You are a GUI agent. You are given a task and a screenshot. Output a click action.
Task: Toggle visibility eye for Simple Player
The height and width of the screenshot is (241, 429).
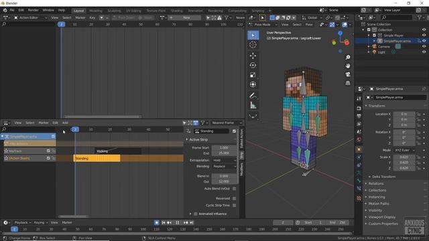(424, 35)
